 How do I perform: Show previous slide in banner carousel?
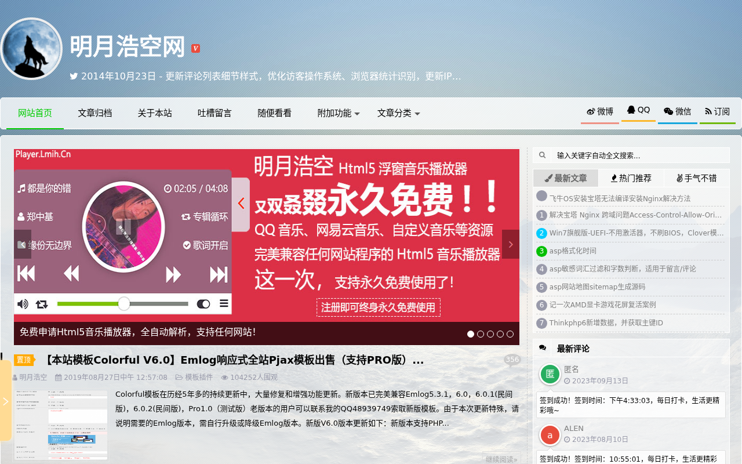click(x=23, y=244)
